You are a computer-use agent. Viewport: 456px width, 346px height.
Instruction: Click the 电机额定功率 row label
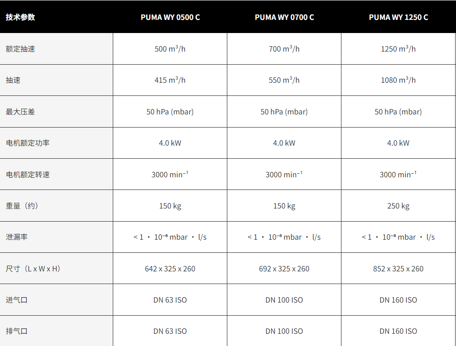[x=28, y=143]
